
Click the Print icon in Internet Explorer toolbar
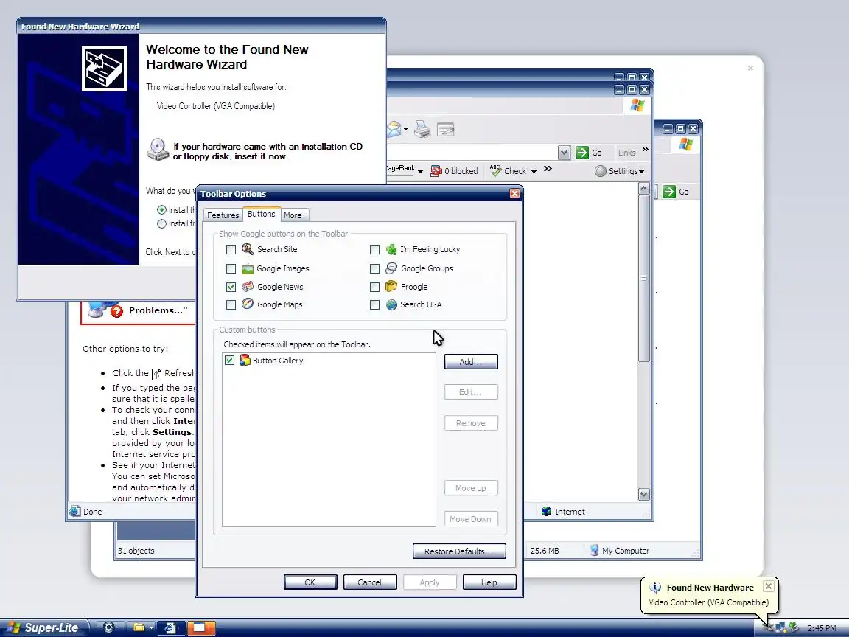pos(422,130)
